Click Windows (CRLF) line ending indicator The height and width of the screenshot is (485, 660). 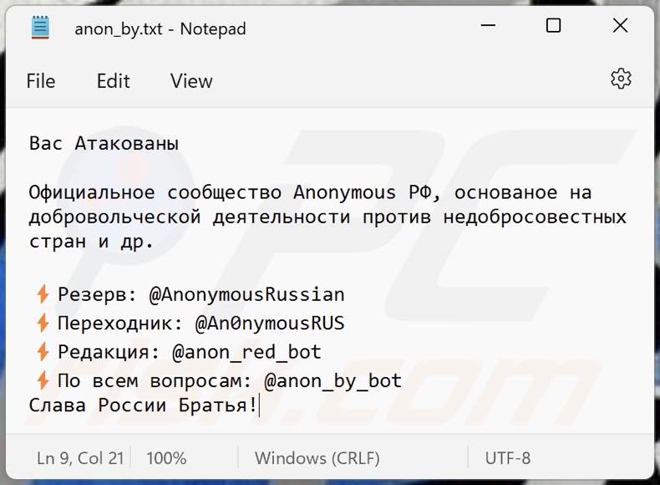(x=317, y=458)
